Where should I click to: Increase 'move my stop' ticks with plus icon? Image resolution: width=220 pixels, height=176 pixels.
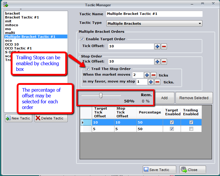[x=151, y=82]
